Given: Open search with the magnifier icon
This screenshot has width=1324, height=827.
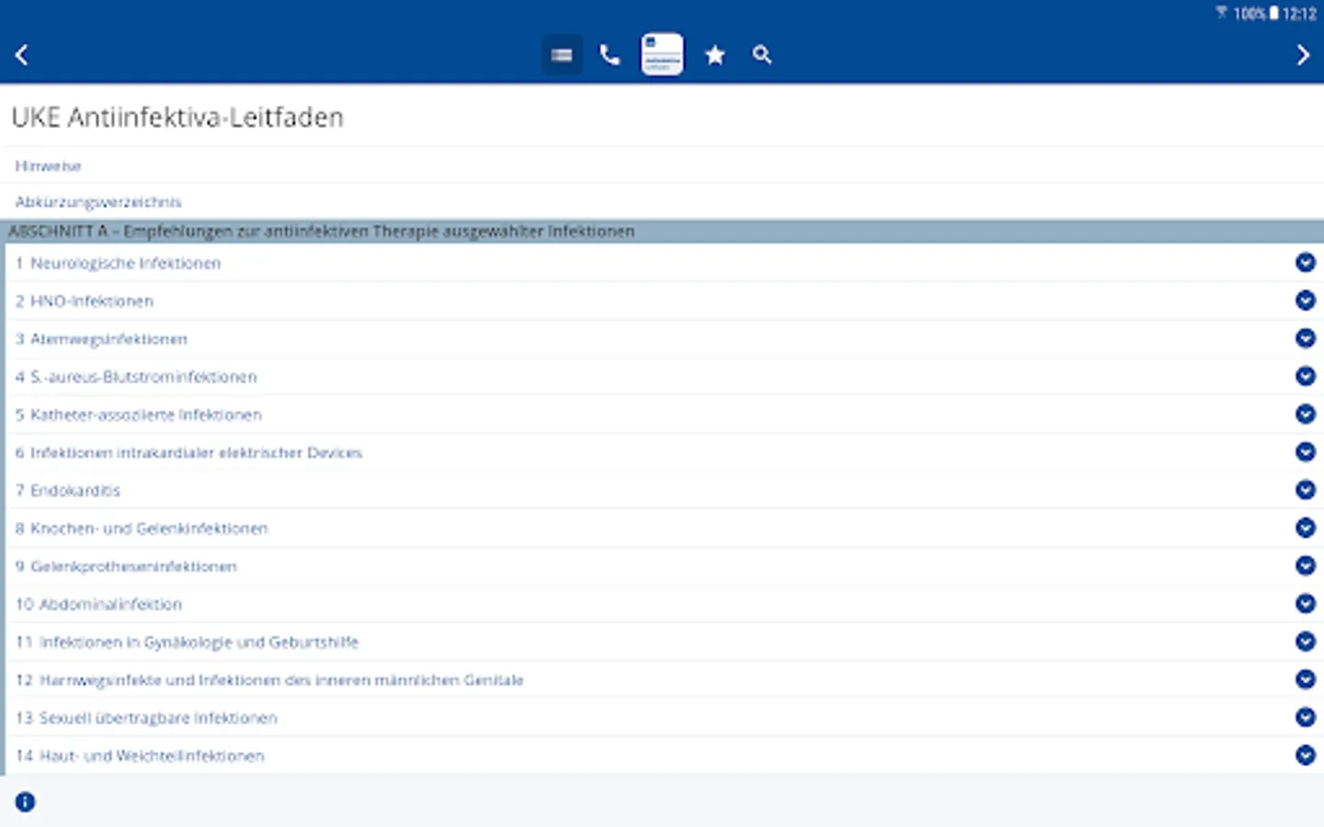Looking at the screenshot, I should pyautogui.click(x=762, y=55).
